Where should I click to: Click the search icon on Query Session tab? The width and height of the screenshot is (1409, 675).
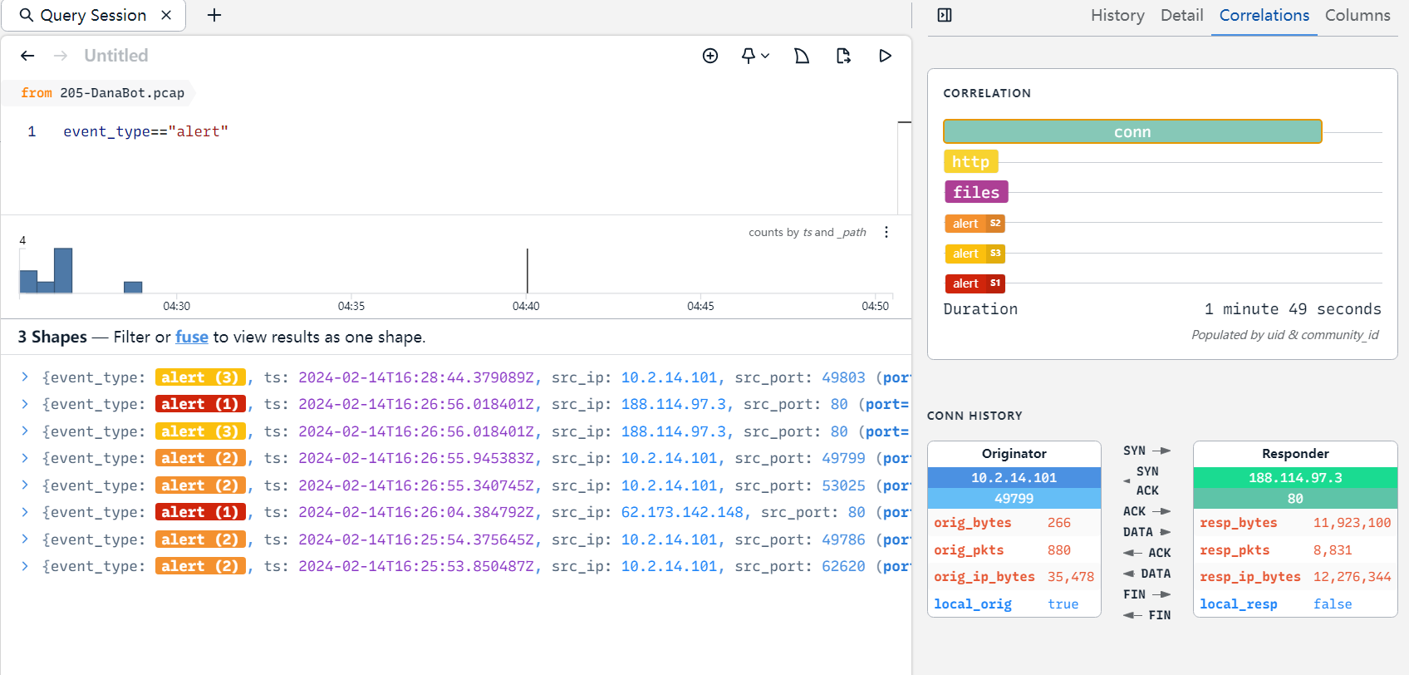tap(27, 15)
